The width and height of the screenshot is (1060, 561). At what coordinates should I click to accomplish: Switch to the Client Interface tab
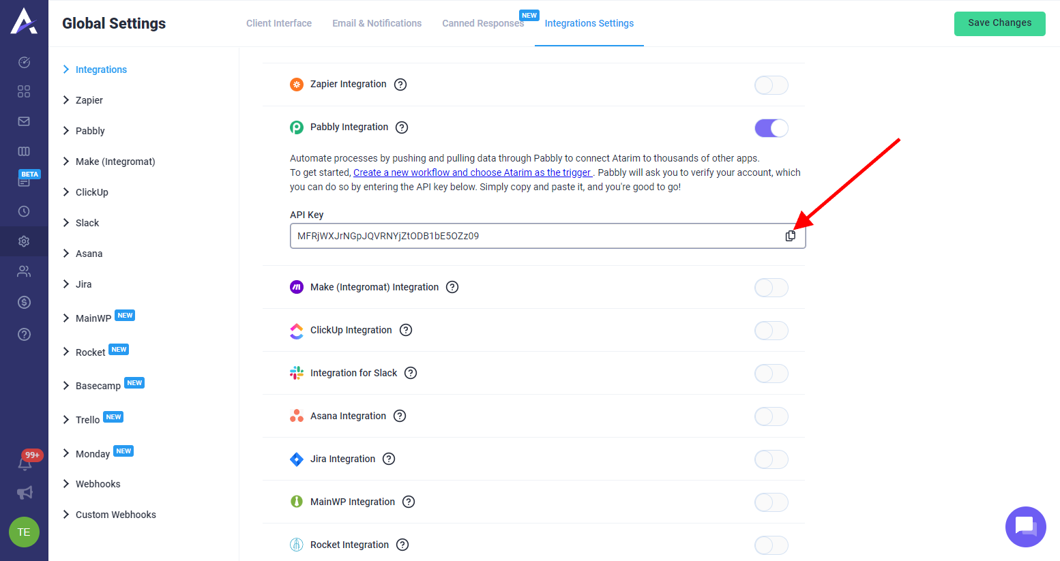279,23
